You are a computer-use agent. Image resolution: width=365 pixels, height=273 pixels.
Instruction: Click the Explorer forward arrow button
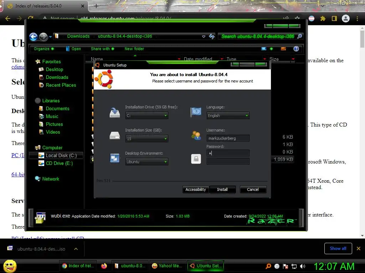[43, 37]
